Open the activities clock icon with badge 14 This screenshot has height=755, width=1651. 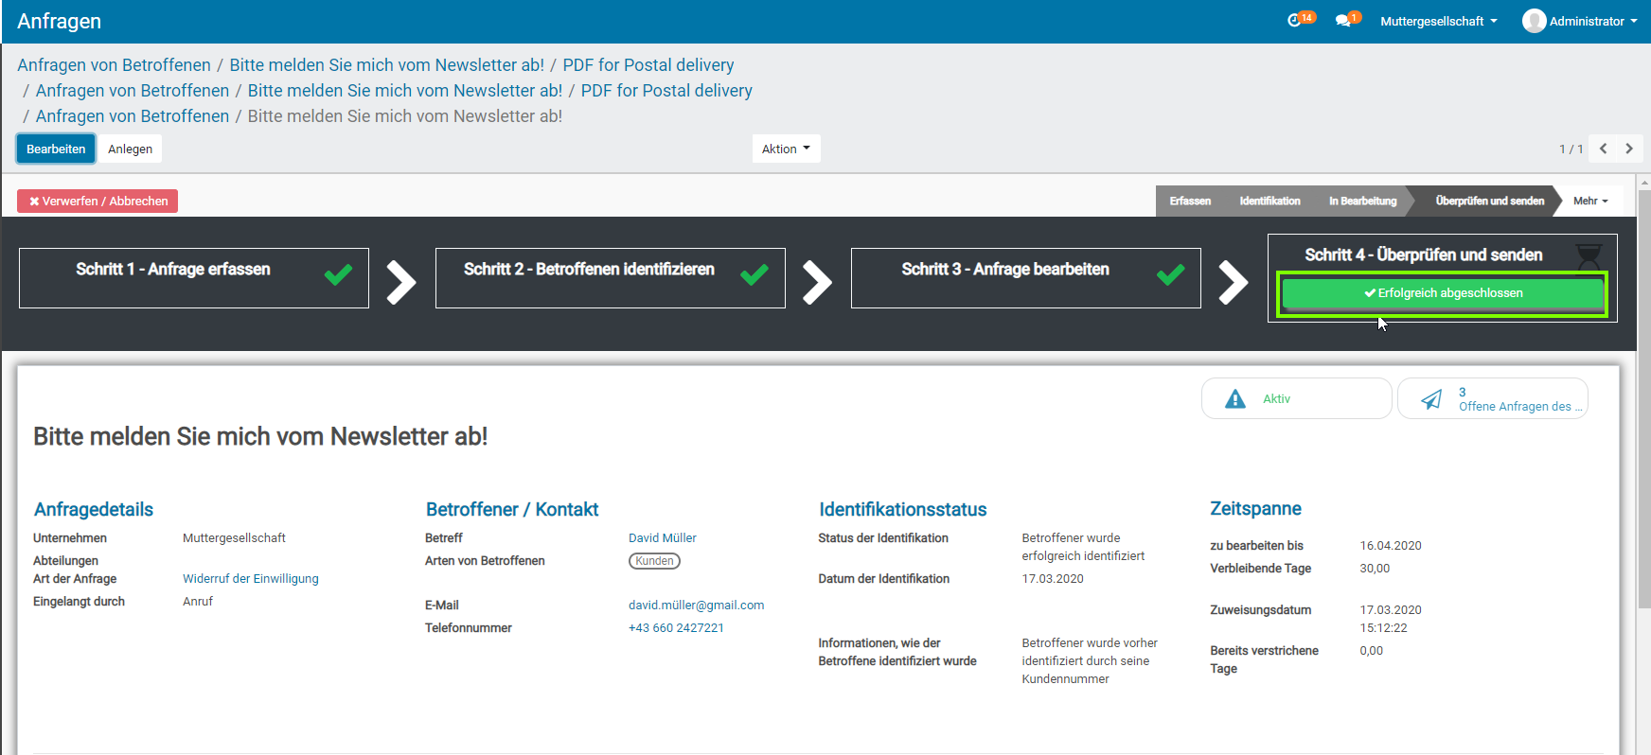1295,21
